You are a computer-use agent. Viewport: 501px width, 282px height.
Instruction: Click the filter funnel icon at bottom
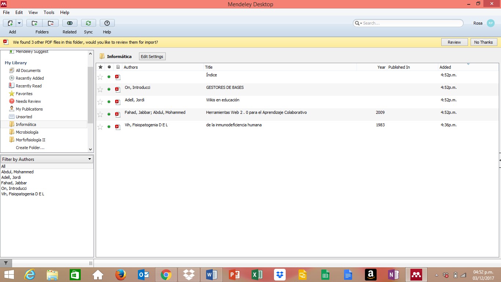coord(6,263)
